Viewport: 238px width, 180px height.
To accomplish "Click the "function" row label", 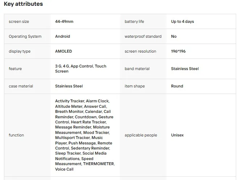I will click(16, 135).
